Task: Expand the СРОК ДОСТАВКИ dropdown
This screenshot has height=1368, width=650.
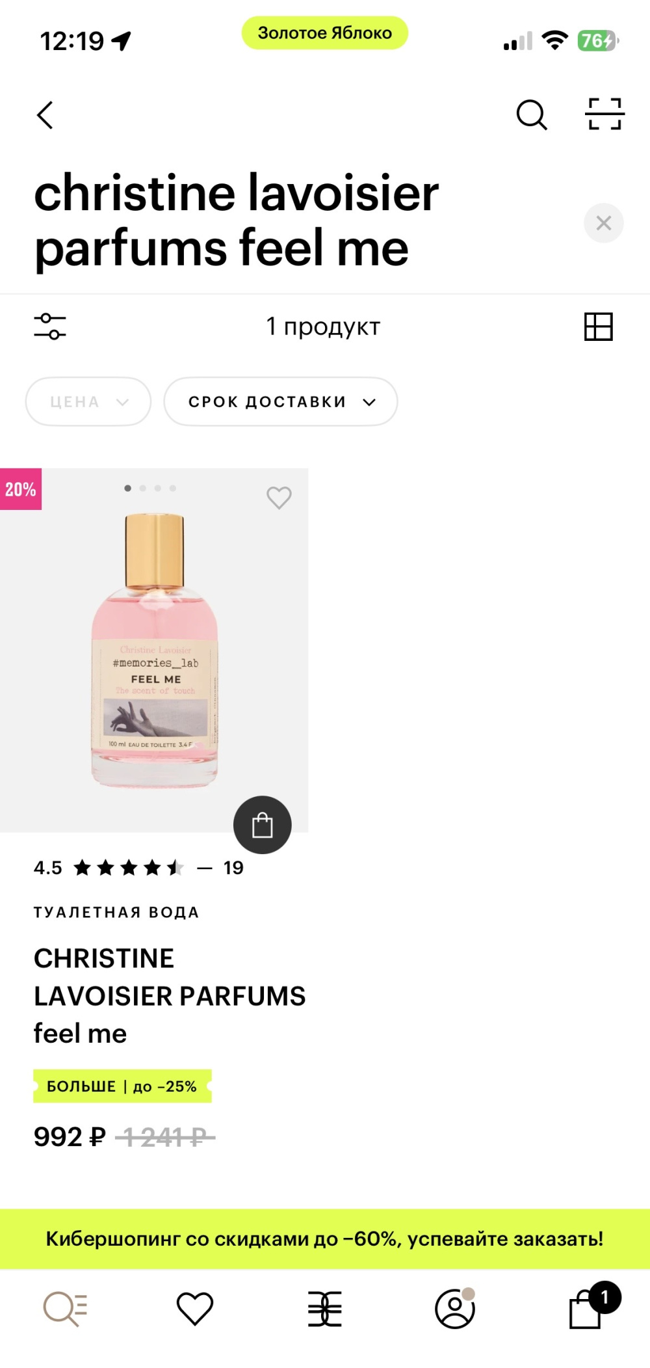Action: pyautogui.click(x=280, y=402)
